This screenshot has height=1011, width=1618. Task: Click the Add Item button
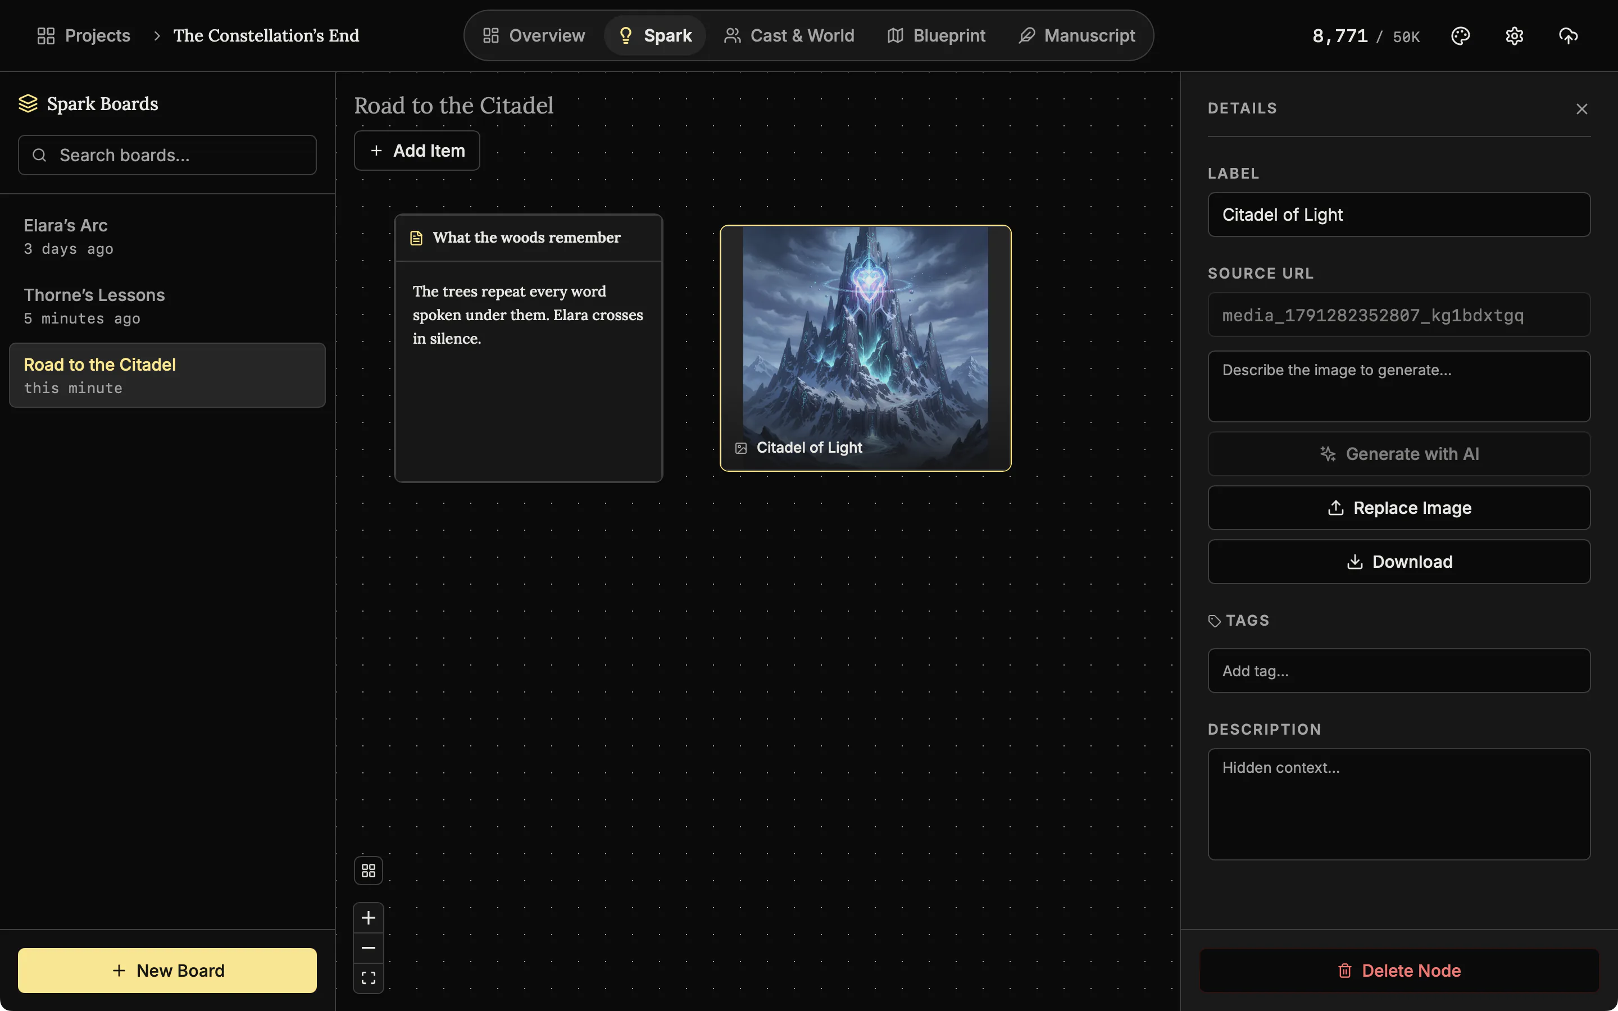pos(416,151)
